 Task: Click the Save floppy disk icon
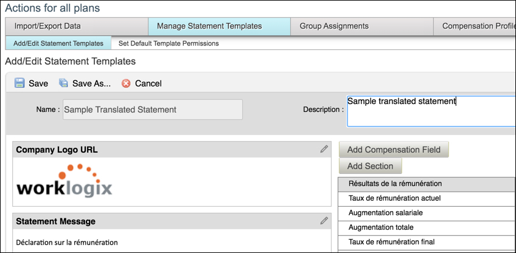point(19,83)
